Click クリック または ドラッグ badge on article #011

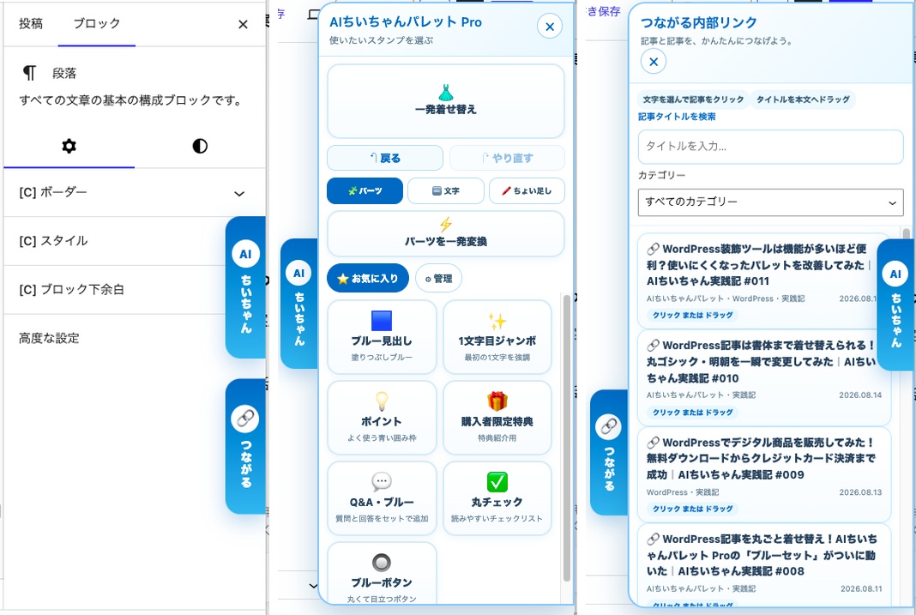[x=693, y=316]
